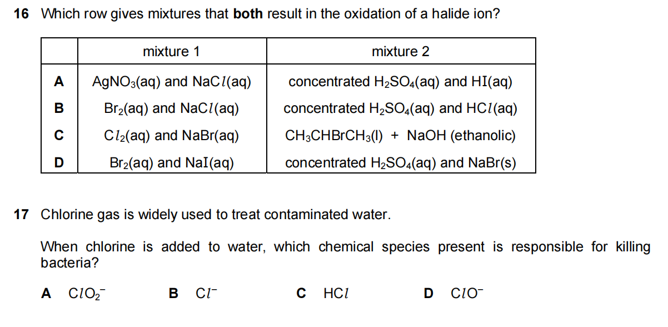Click the CH3CHBrCH3 + NaOH (ethanolic) cell
Screen dimensions: 668x327
coord(400,136)
